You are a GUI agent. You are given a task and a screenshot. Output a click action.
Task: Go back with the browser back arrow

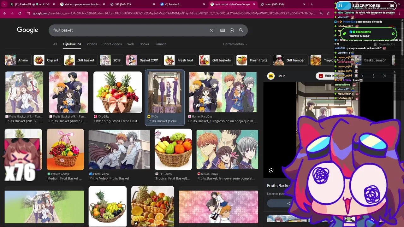point(4,13)
